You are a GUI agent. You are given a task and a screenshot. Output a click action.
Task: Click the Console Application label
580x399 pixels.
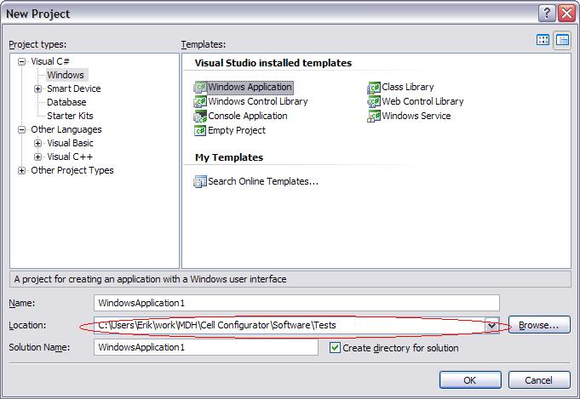[x=248, y=116]
